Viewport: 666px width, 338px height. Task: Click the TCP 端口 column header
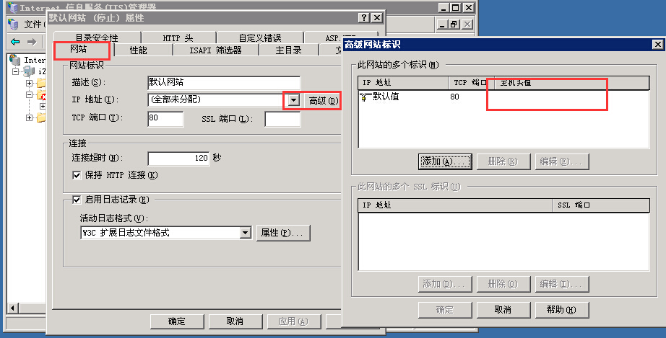[470, 83]
